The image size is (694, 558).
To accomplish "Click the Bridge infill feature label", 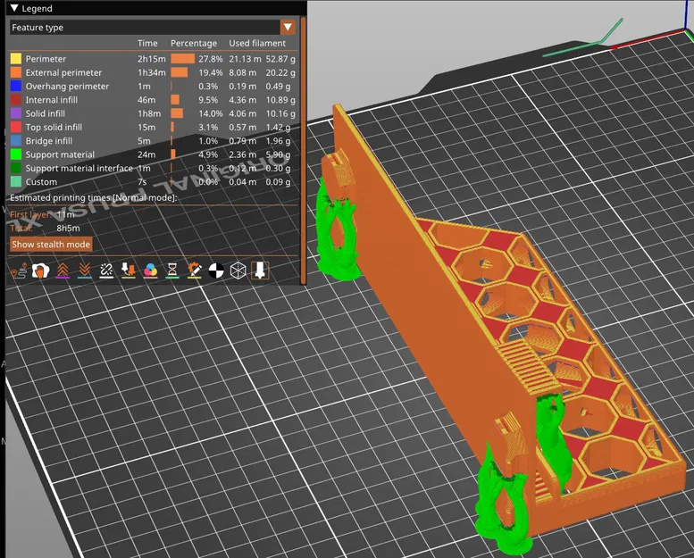I will pyautogui.click(x=49, y=141).
